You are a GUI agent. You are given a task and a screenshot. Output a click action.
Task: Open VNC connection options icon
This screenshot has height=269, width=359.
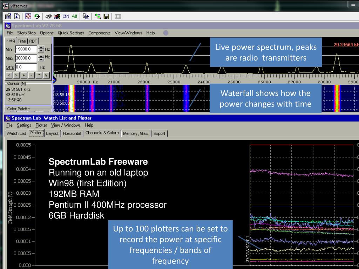8,16
